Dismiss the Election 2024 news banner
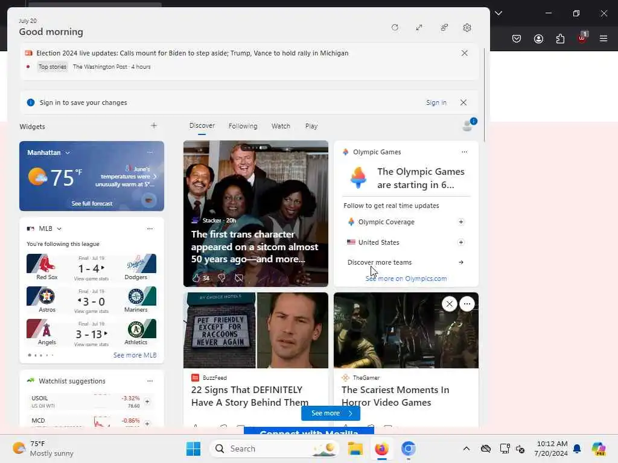The height and width of the screenshot is (463, 618). click(x=464, y=53)
